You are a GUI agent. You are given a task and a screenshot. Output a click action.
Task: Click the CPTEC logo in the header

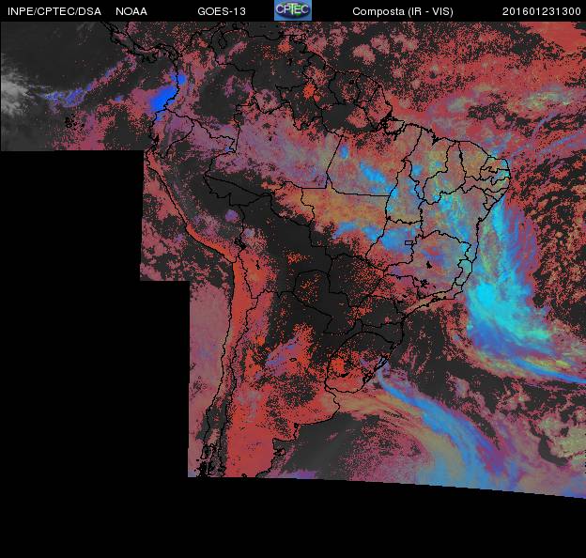pos(293,10)
